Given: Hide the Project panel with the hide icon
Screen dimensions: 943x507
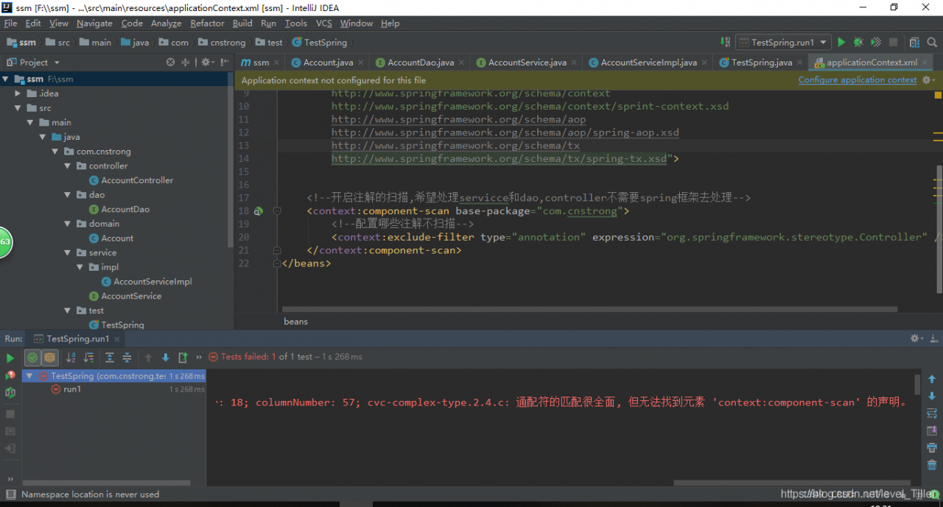Looking at the screenshot, I should 224,63.
